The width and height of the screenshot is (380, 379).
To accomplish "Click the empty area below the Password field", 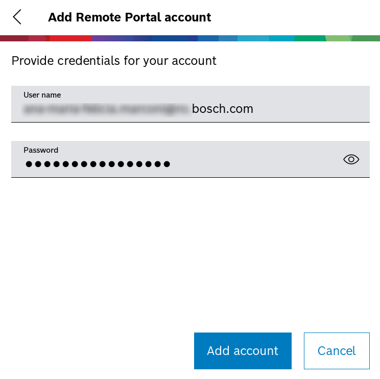I will click(x=190, y=245).
